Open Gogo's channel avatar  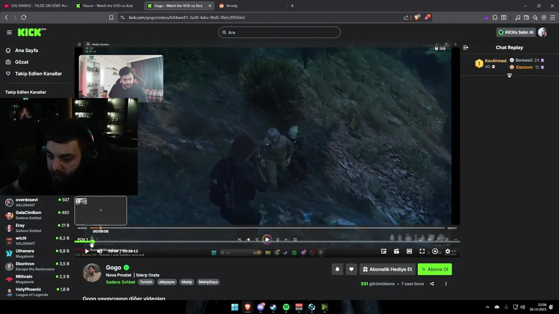[x=92, y=273]
